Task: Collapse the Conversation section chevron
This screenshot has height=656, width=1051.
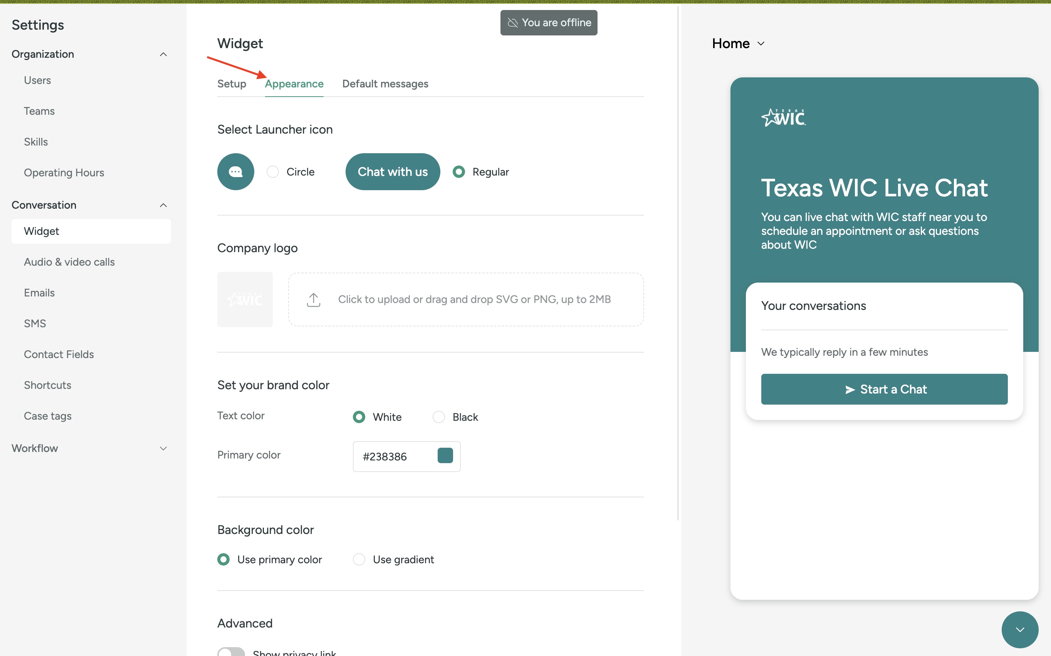Action: 163,205
